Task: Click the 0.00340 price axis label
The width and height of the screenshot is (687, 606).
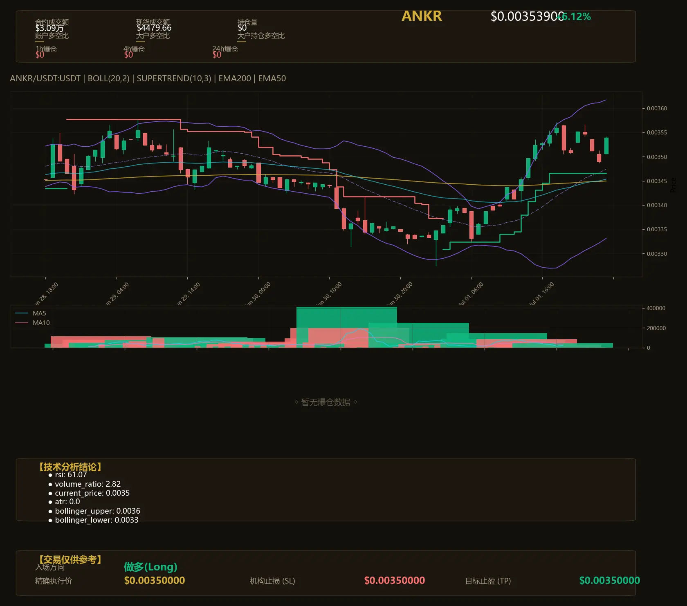Action: (x=657, y=205)
